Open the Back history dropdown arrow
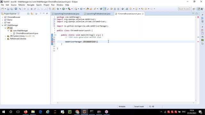This screenshot has height=115, width=205. pyautogui.click(x=149, y=9)
